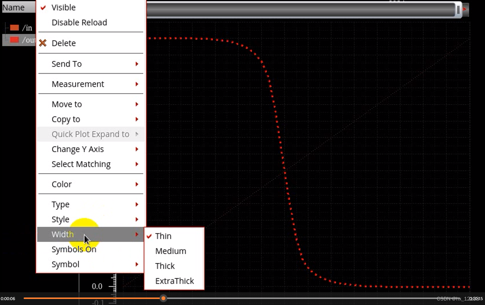Click the checkmark next to Visible
Image resolution: width=485 pixels, height=305 pixels.
pos(43,7)
